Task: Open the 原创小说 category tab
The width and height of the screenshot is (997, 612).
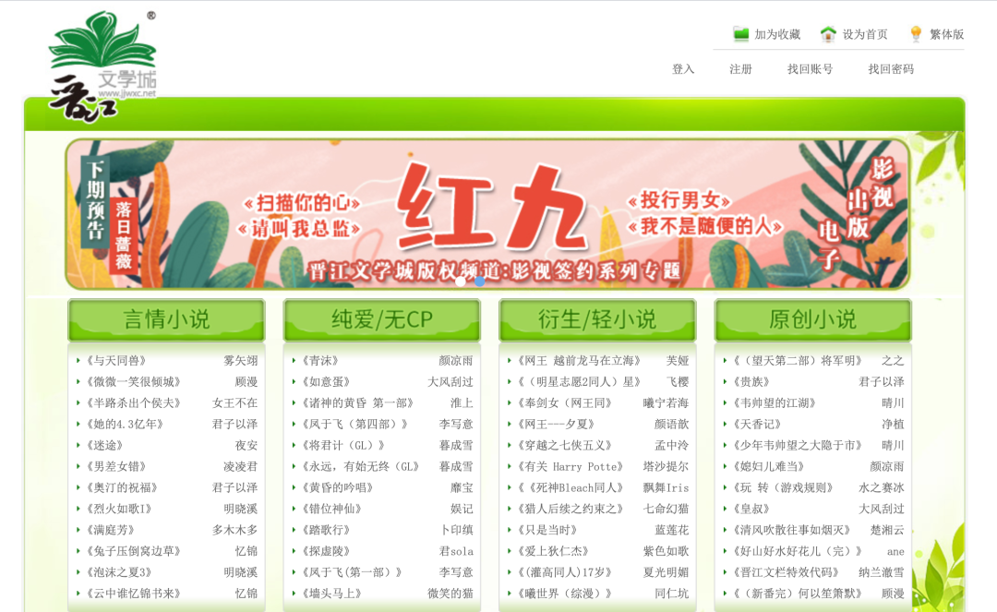Action: [x=812, y=319]
